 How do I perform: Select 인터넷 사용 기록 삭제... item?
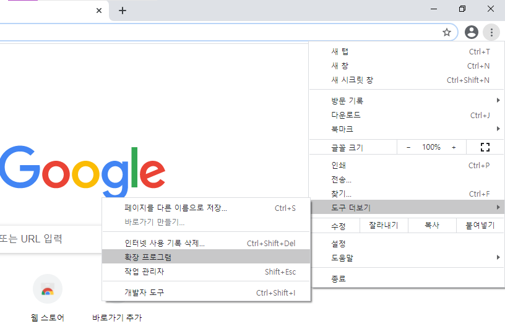coord(206,243)
